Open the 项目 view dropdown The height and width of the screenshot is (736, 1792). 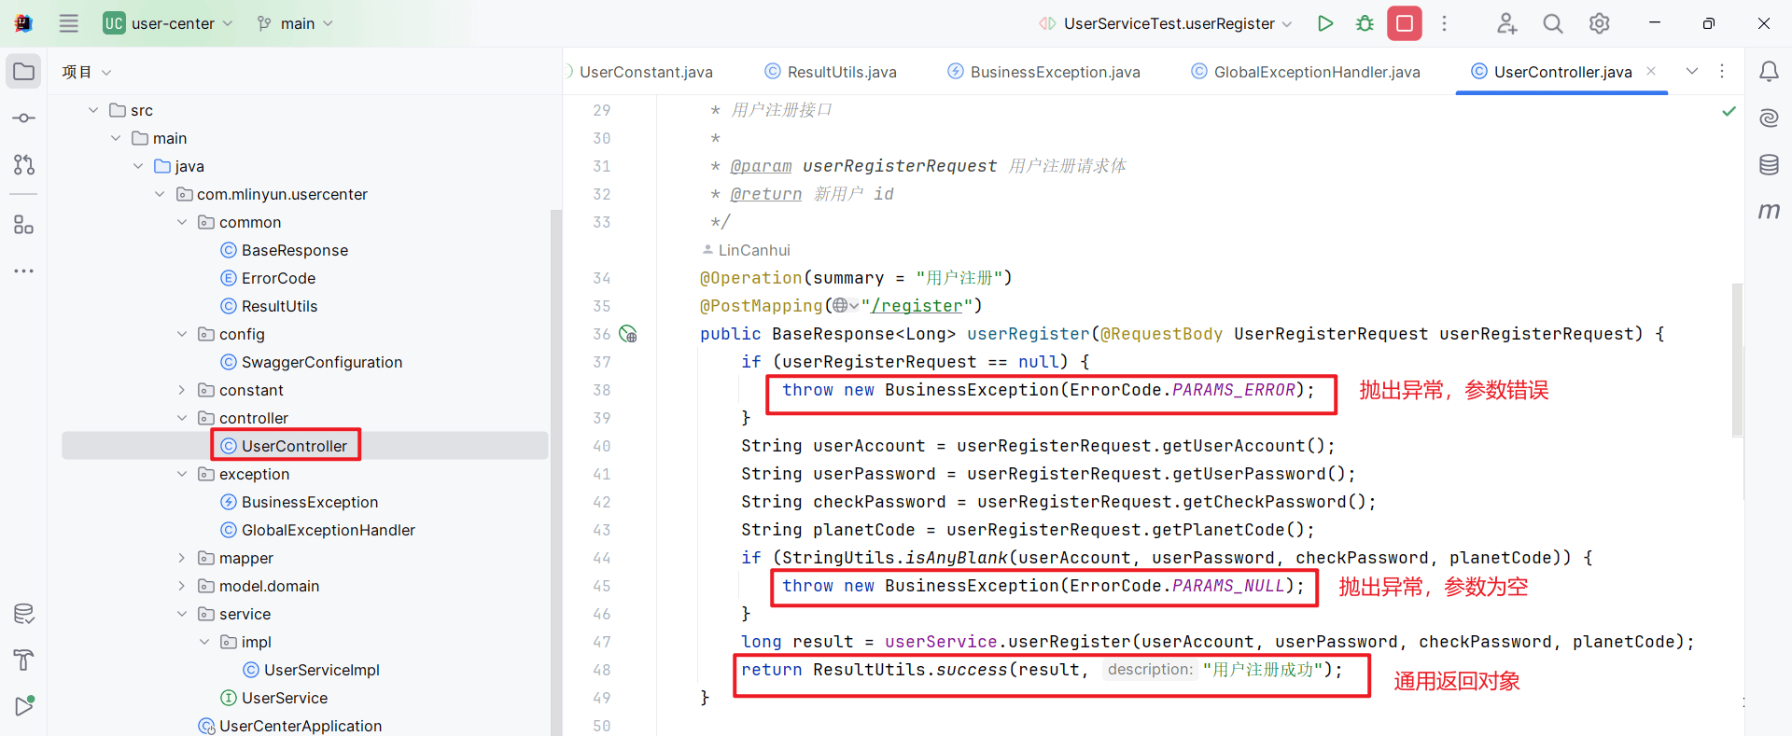[87, 72]
